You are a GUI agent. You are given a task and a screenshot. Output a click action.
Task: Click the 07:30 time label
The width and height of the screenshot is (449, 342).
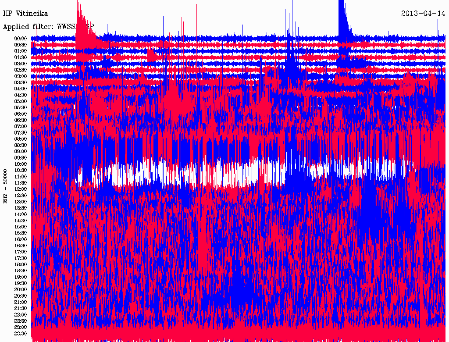21,133
